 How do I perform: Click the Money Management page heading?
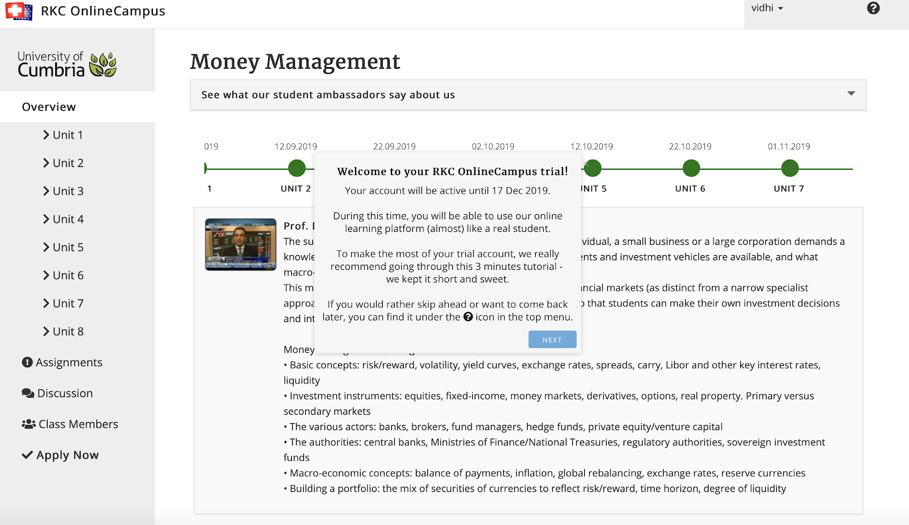coord(295,61)
